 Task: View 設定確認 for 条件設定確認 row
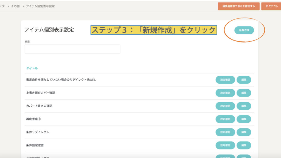225,145
